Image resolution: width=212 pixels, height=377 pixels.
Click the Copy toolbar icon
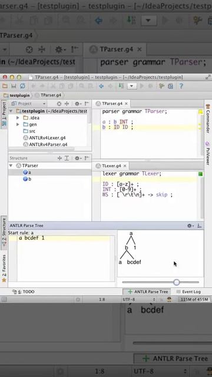click(x=62, y=86)
